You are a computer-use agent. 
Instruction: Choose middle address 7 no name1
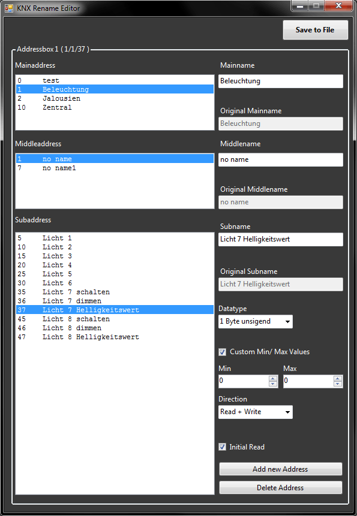pos(115,168)
